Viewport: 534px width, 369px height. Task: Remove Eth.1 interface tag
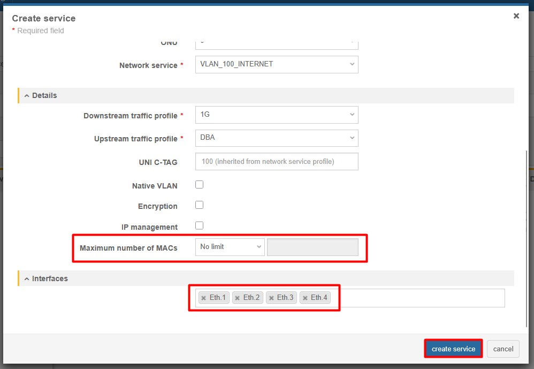[203, 298]
